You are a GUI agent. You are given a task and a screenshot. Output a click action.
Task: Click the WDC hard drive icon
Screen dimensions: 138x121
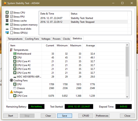[x=15, y=77]
